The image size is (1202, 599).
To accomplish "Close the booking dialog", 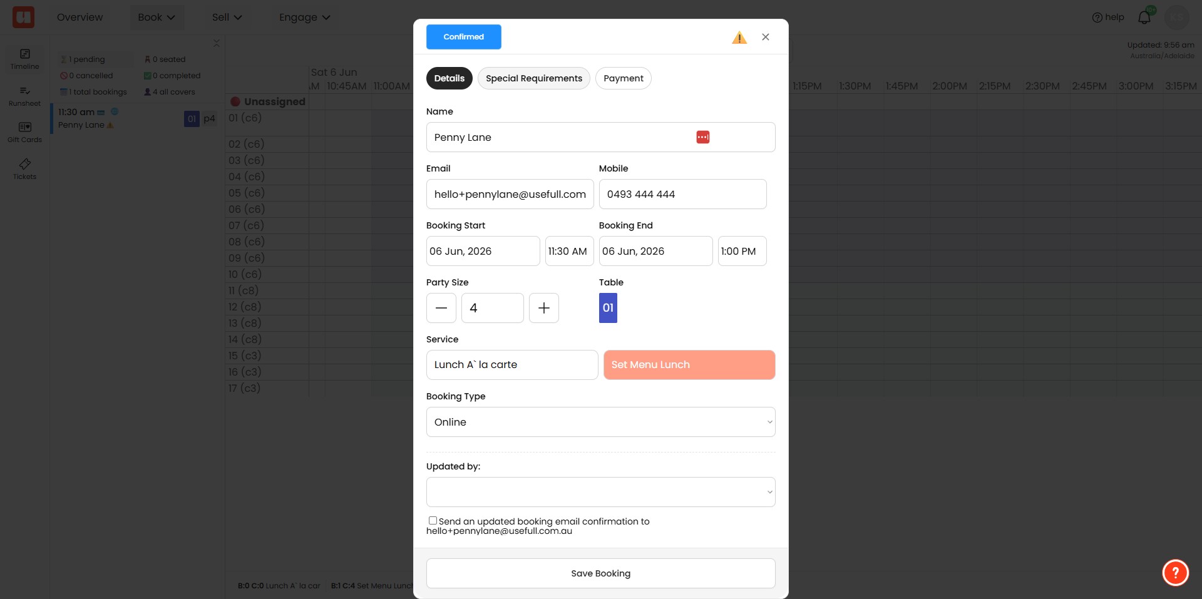I will (x=765, y=37).
